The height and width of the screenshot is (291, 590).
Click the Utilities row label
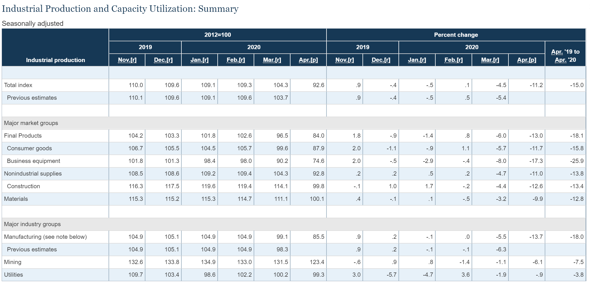13,275
